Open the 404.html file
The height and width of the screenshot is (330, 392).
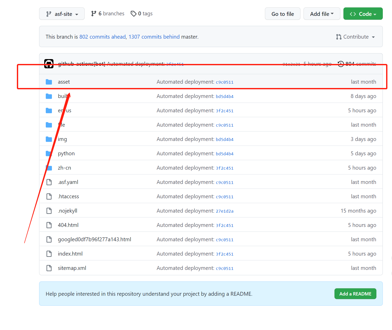point(68,225)
